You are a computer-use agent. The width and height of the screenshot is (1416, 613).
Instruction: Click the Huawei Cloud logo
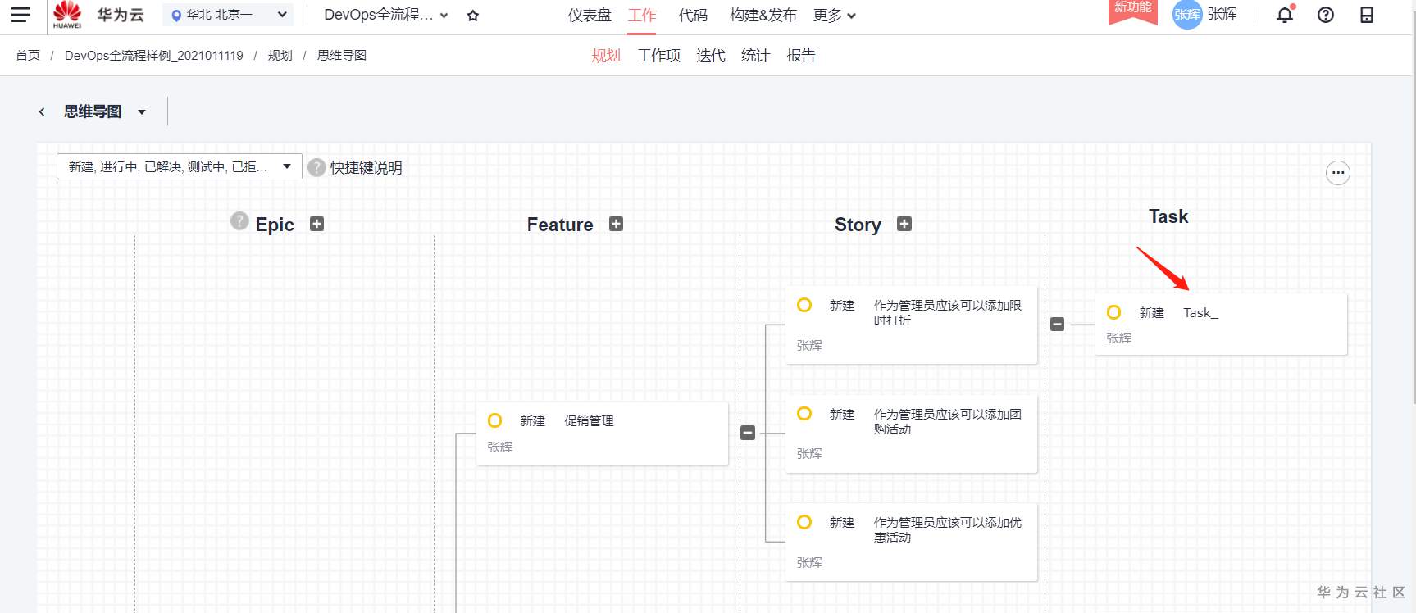(67, 15)
